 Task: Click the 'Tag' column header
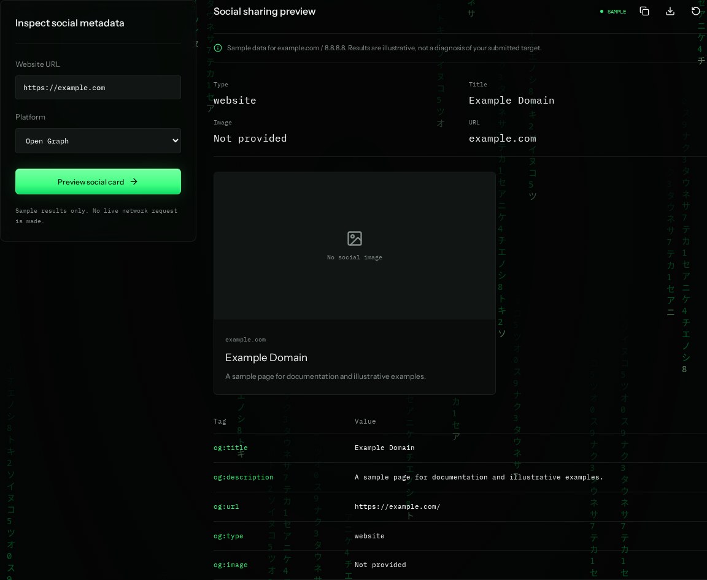pyautogui.click(x=220, y=421)
